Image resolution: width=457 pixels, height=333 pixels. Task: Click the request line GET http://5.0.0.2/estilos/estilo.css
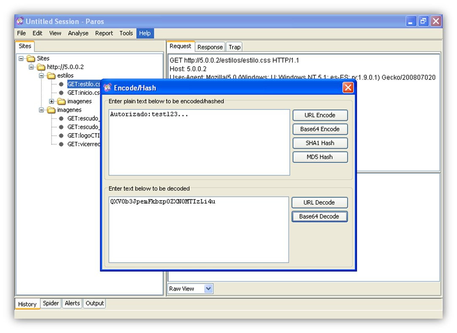click(x=234, y=60)
